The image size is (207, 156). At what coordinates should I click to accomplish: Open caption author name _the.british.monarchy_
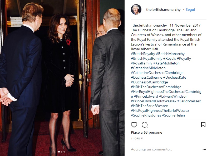point(150,25)
